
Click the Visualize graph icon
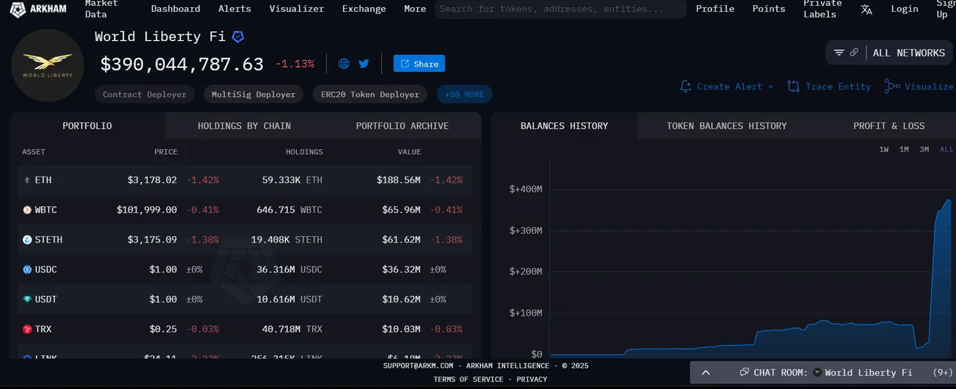(x=891, y=86)
